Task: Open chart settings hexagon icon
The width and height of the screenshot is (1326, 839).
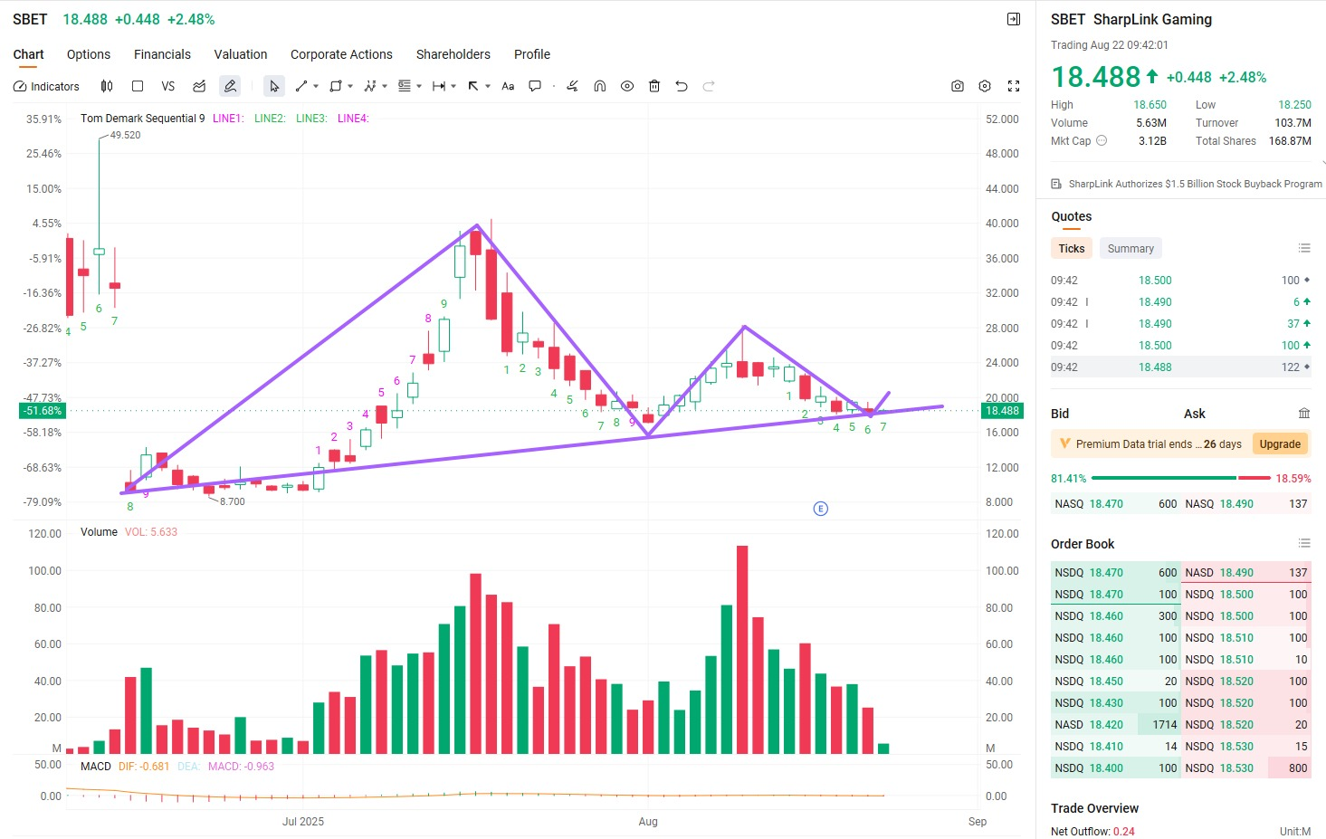Action: tap(985, 87)
